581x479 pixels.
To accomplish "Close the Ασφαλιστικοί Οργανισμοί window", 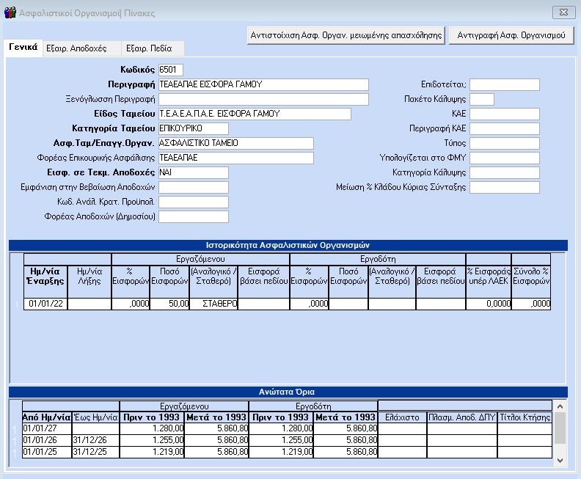I will tap(562, 12).
